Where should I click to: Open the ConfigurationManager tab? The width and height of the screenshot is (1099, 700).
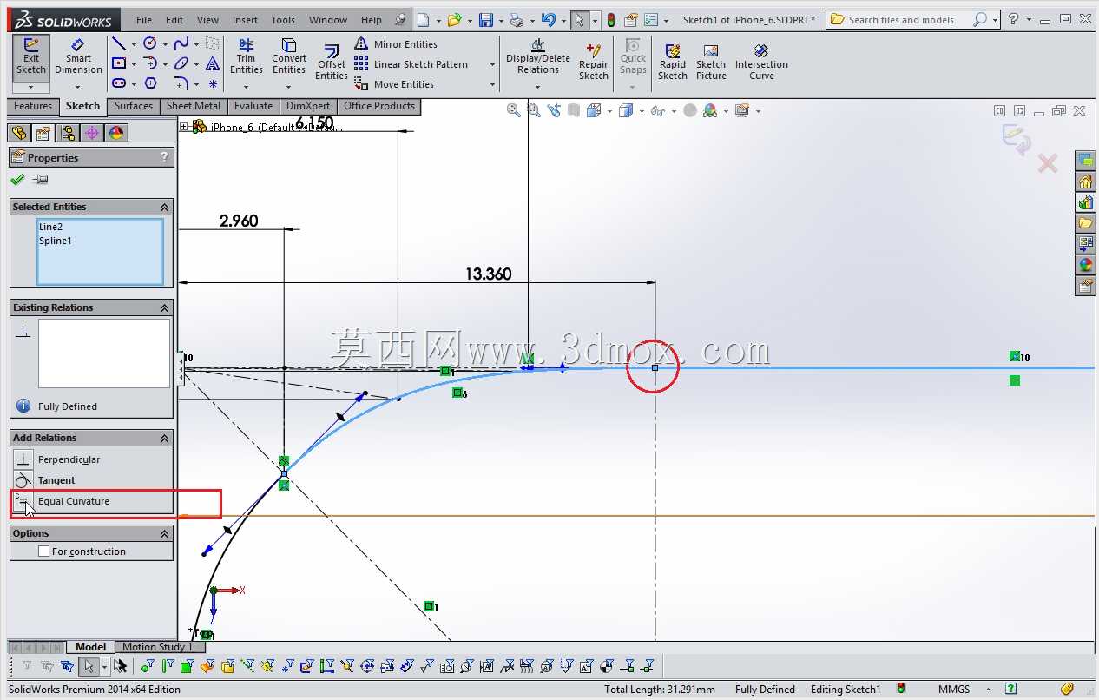67,133
